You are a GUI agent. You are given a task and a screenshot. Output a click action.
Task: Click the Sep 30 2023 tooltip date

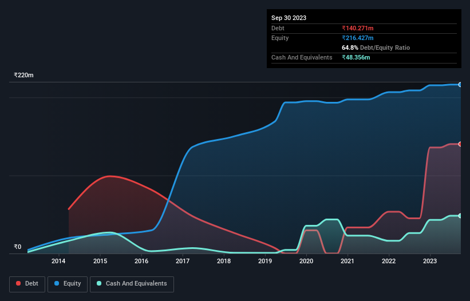tap(289, 18)
